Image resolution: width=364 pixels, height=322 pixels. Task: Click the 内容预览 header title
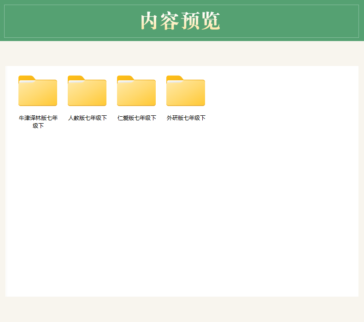tap(180, 21)
